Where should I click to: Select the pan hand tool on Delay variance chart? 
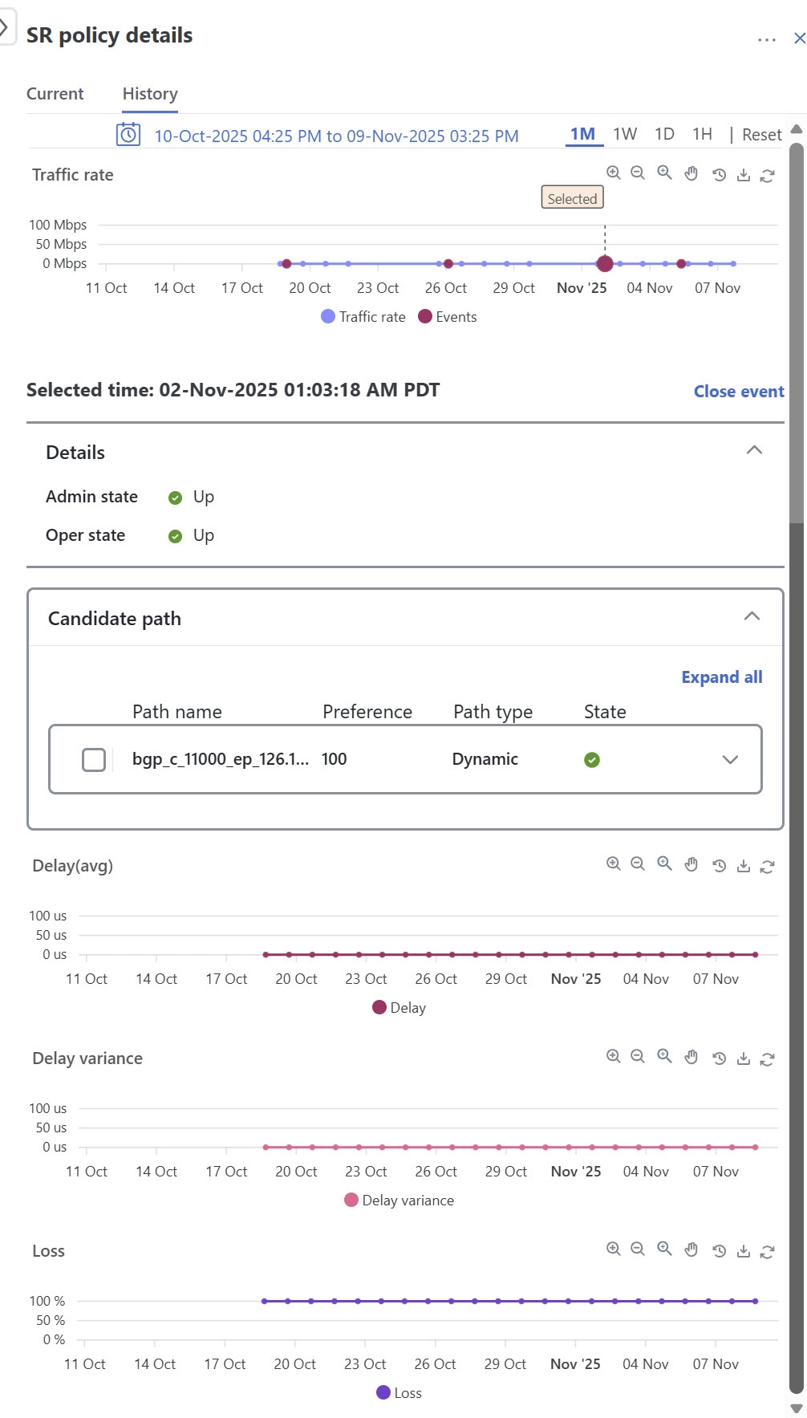(691, 1057)
